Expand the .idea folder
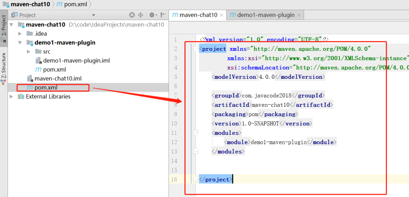409x197 pixels. point(20,34)
